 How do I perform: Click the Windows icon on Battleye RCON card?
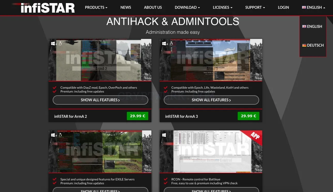[164, 135]
